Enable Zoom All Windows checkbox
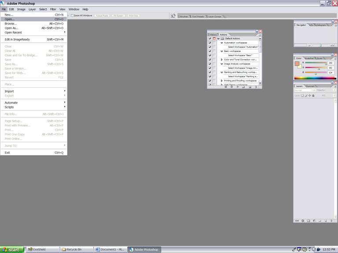Viewport: 338px width, 253px height. (72, 15)
